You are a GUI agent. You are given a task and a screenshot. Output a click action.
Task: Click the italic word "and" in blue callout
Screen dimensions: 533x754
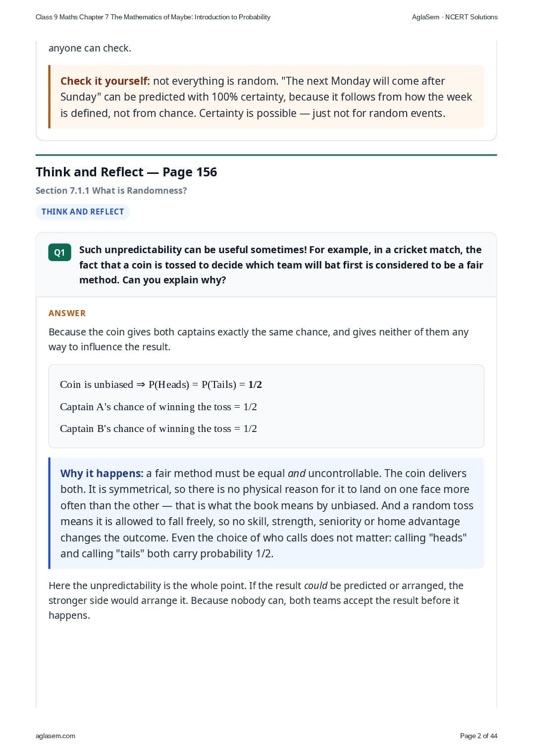(297, 473)
